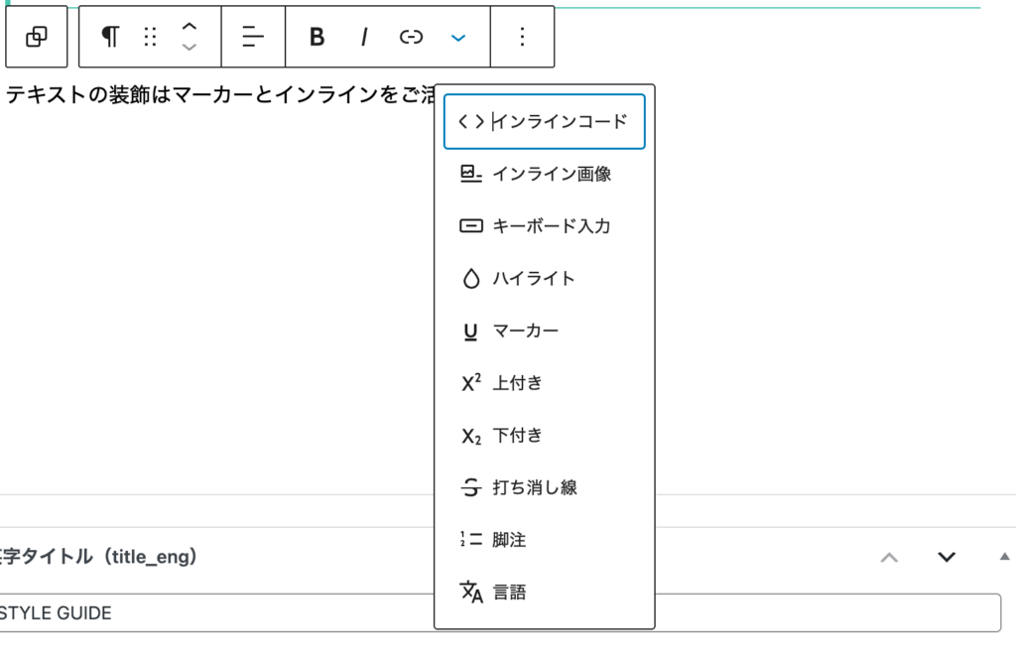Screen dimensions: 1016x669
Task: Click the link insert icon
Action: pos(411,37)
